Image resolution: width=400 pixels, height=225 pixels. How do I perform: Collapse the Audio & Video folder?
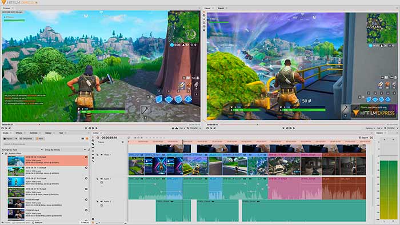click(3, 154)
